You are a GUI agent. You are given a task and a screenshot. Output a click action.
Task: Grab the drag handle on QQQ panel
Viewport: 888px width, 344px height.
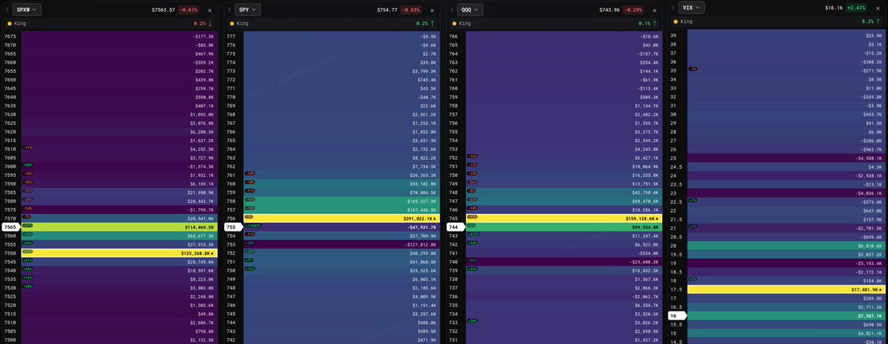pyautogui.click(x=451, y=10)
